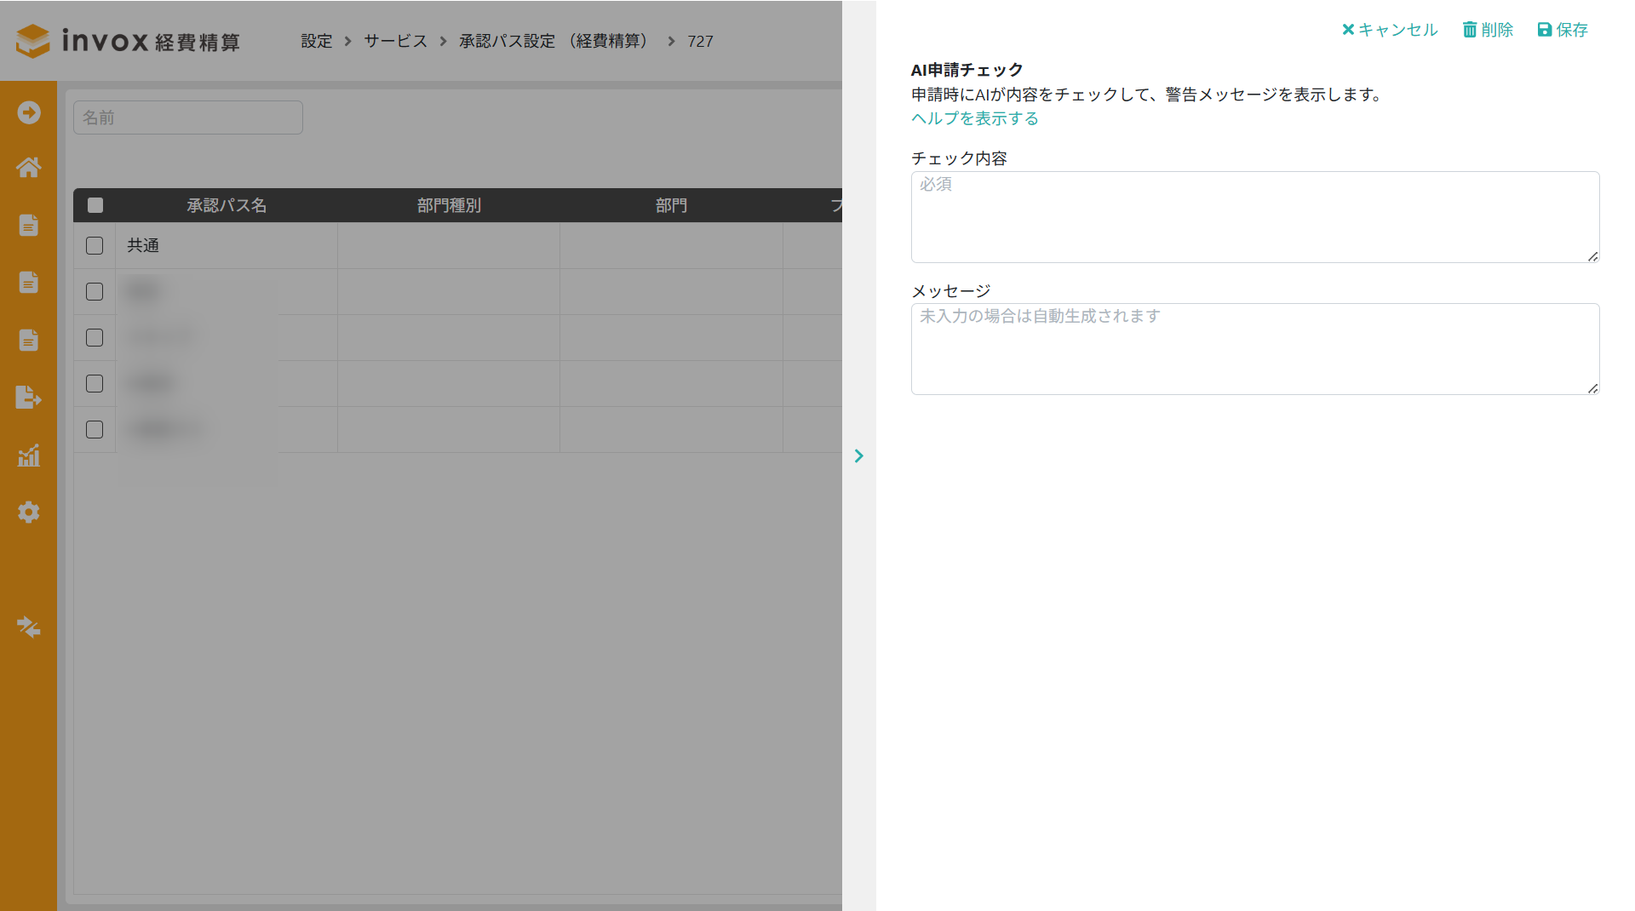Toggle the select-all checkbox in table header
Screen dimensions: 1635x911
coord(95,205)
